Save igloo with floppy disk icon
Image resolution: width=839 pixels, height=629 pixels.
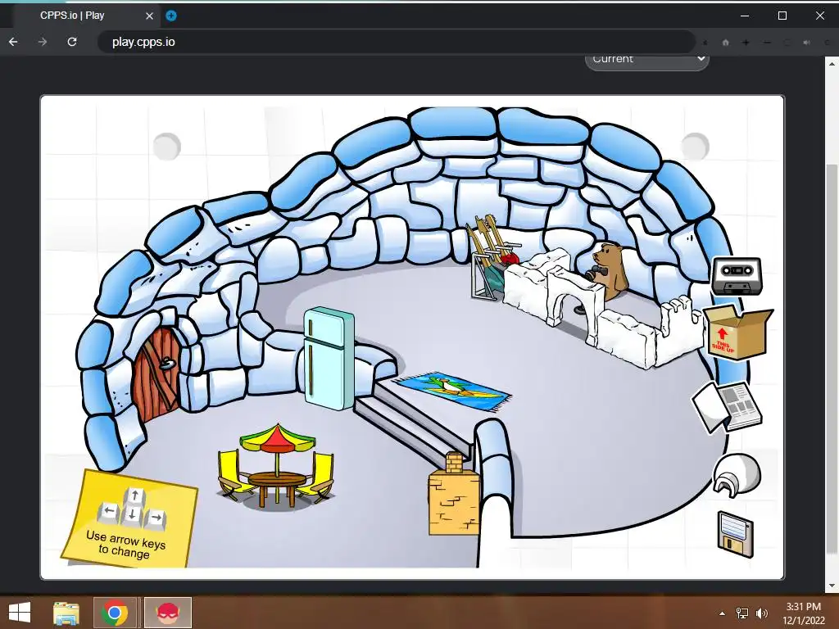[x=735, y=534]
